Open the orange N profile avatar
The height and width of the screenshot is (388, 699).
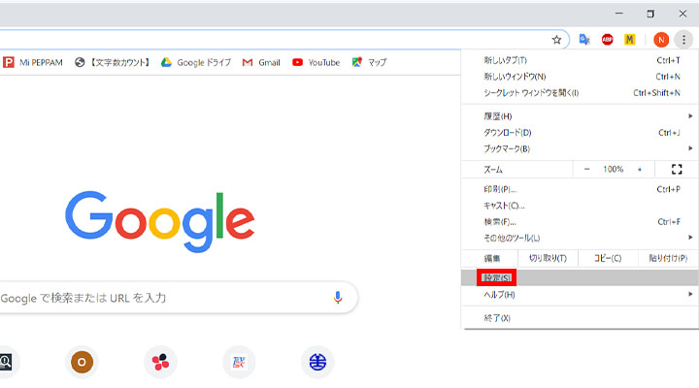click(661, 40)
